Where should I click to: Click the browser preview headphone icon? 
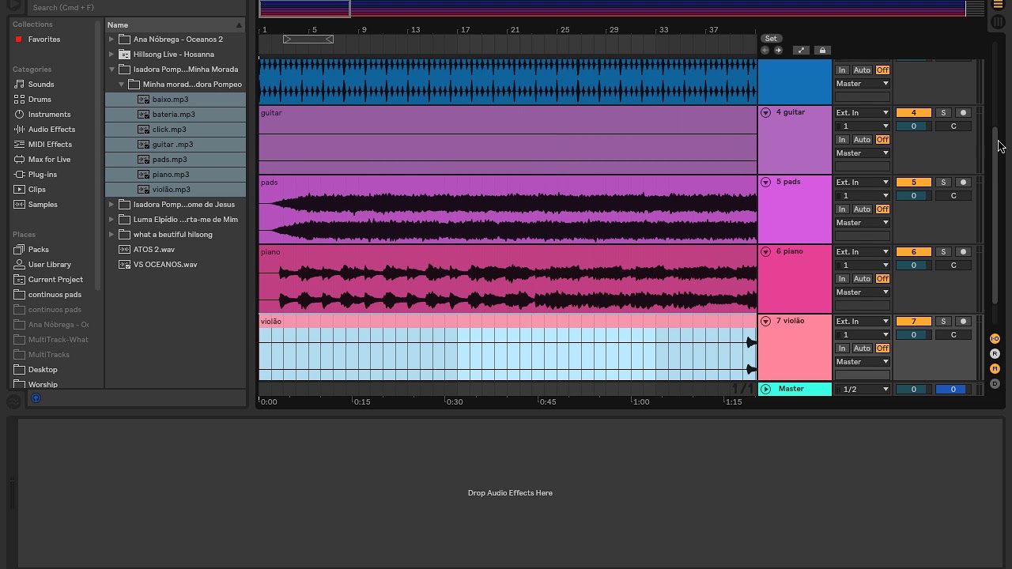click(x=36, y=398)
